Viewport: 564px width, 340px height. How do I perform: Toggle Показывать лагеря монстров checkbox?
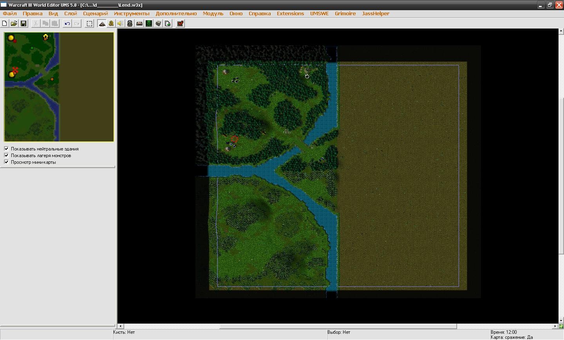[6, 155]
